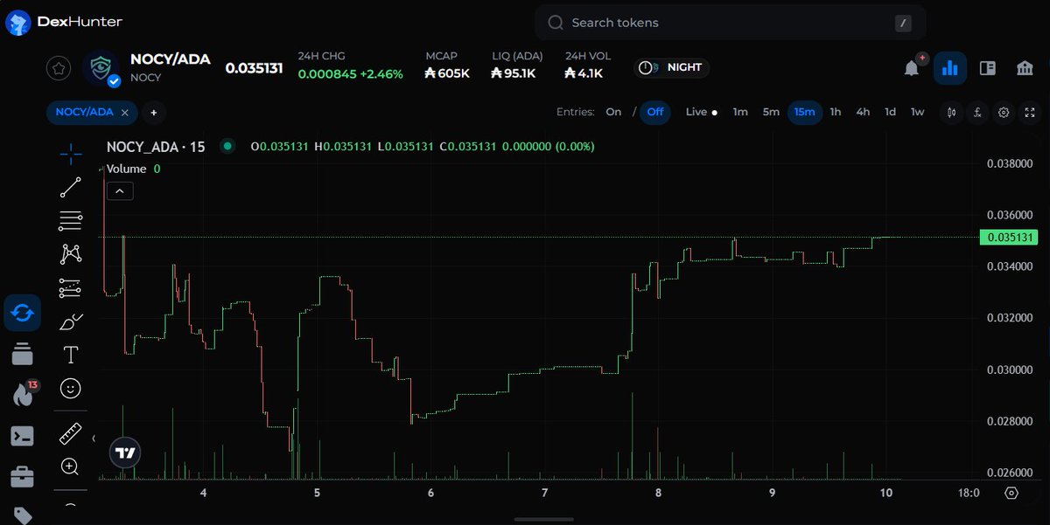This screenshot has height=525, width=1050.
Task: Switch to the 1h timeframe
Action: click(835, 113)
